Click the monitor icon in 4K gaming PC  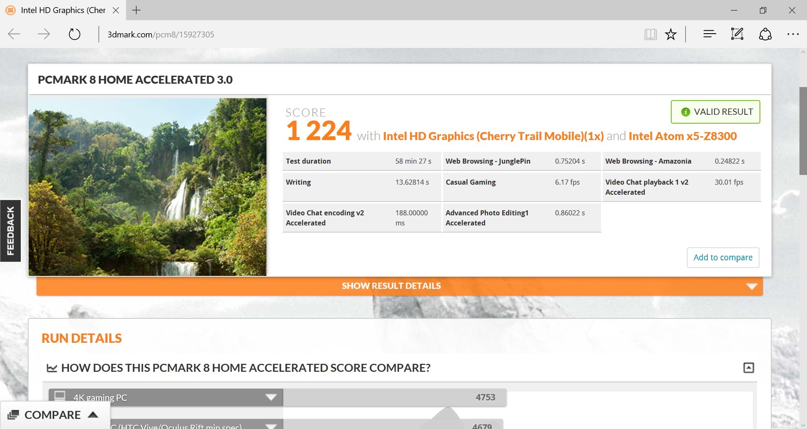pyautogui.click(x=60, y=396)
